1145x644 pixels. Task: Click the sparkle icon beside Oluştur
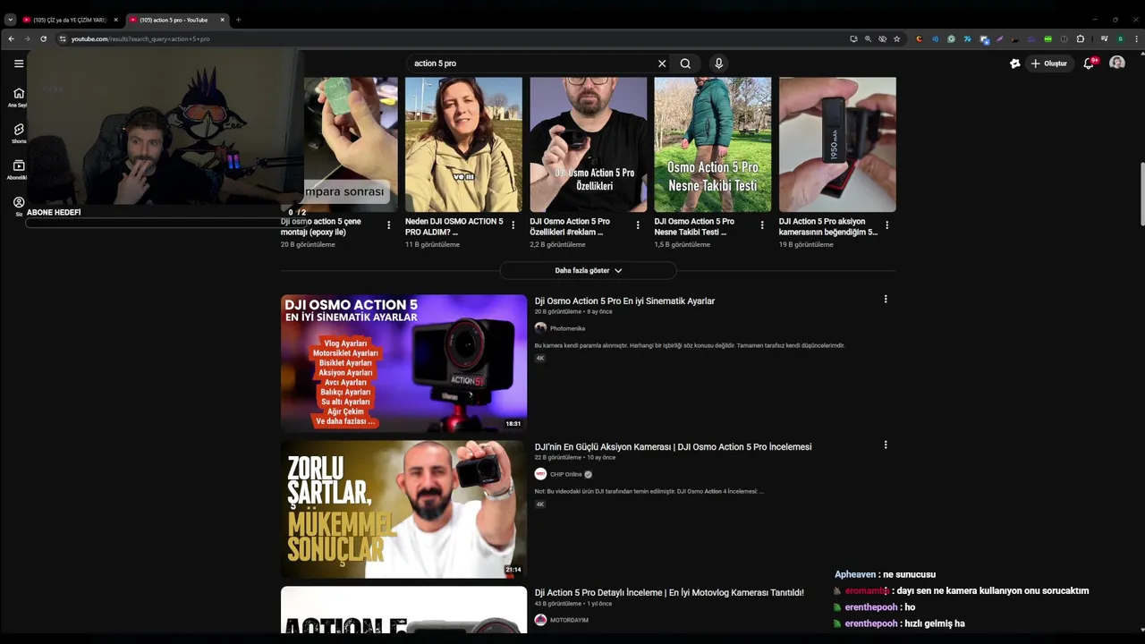(x=1014, y=64)
